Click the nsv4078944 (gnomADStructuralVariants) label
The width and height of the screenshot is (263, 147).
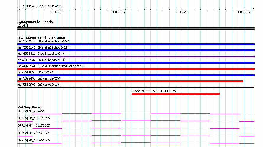pos(51,66)
